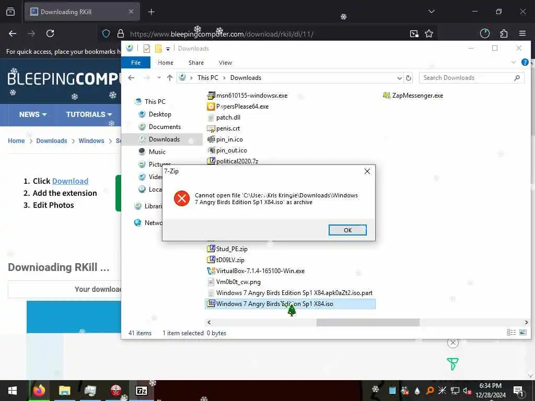
Task: Click the scroll right arrow in Explorer
Action: click(526, 322)
